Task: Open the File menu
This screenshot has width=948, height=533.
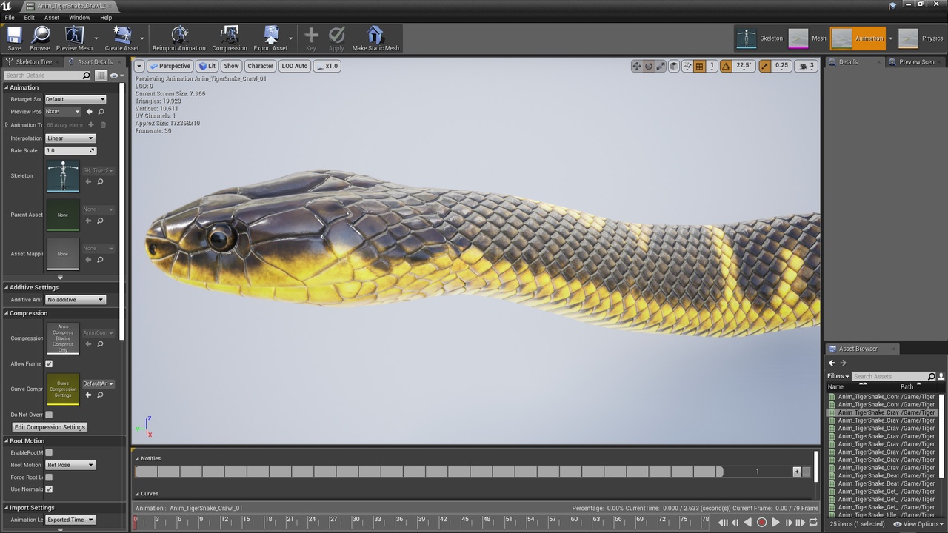Action: [10, 17]
